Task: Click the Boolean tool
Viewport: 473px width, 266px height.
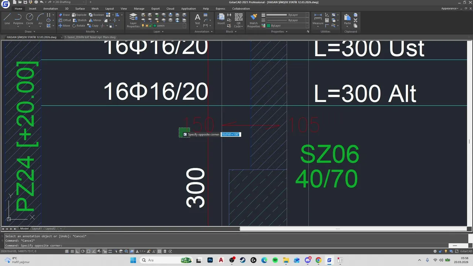Action: 96,15
